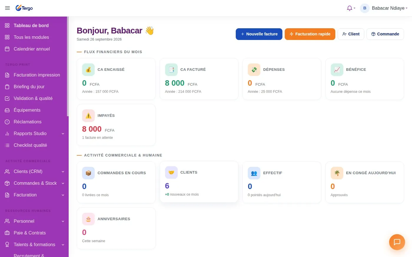Select Validation & qualité in sidebar
The image size is (412, 257).
click(33, 98)
